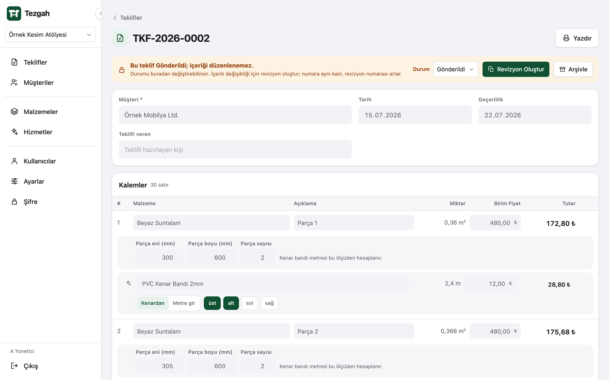Click the sliders icon next to Ayarlar

pos(14,181)
